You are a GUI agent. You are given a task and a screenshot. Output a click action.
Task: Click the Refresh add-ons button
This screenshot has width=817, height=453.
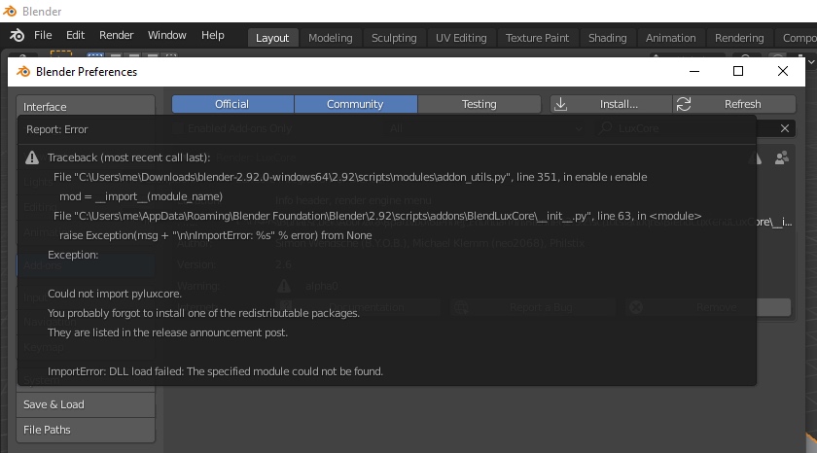point(734,104)
